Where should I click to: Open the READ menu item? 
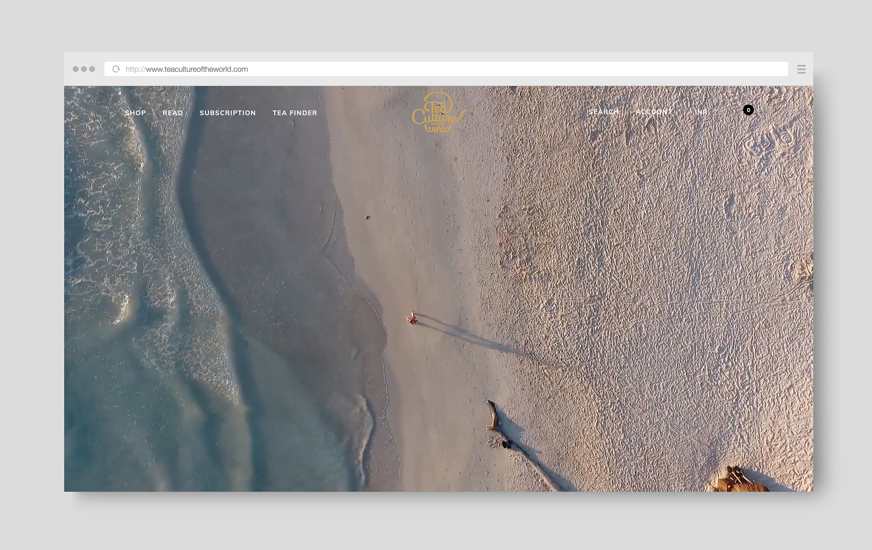pyautogui.click(x=172, y=113)
